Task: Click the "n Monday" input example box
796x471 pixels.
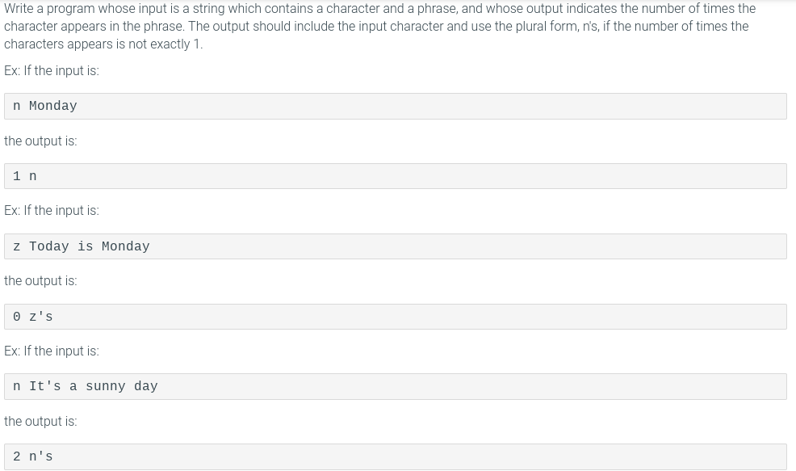Action: (x=396, y=106)
